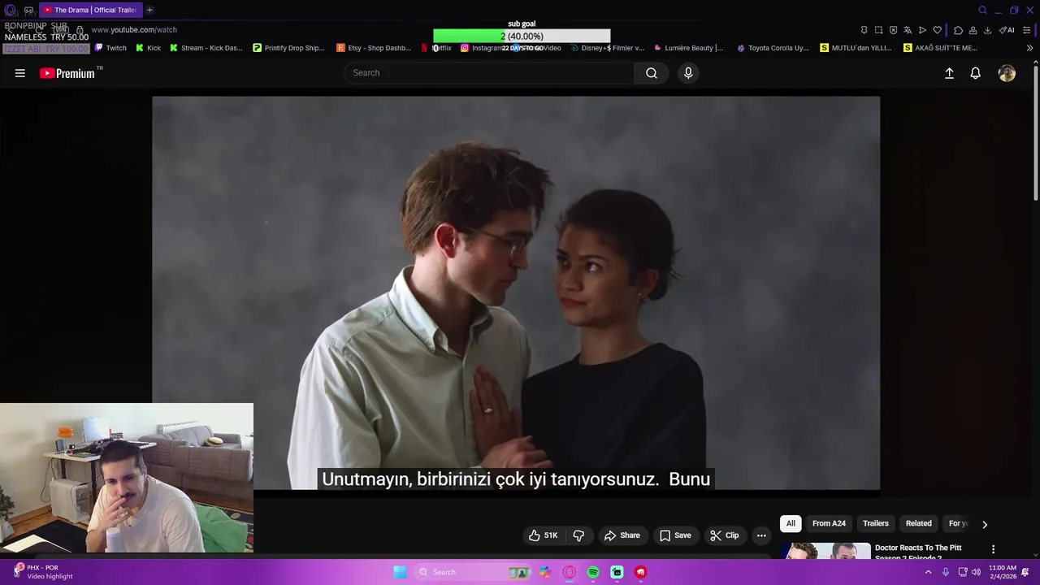The image size is (1040, 585).
Task: Save the video to a playlist
Action: pos(675,535)
